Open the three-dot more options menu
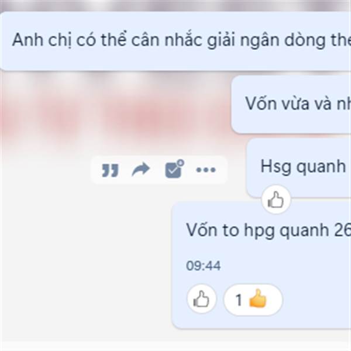351x351 pixels. [x=206, y=170]
